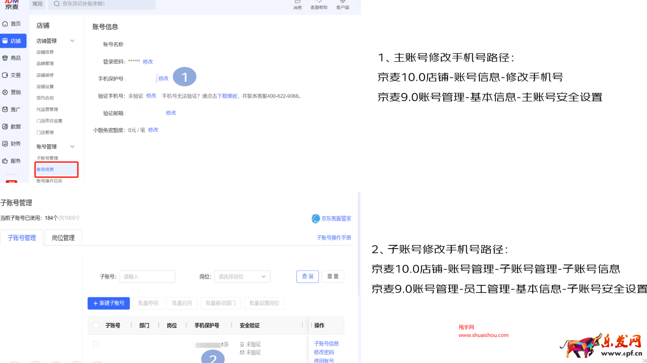Collapse the 账号管理 menu section
This screenshot has height=363, width=647.
72,146
